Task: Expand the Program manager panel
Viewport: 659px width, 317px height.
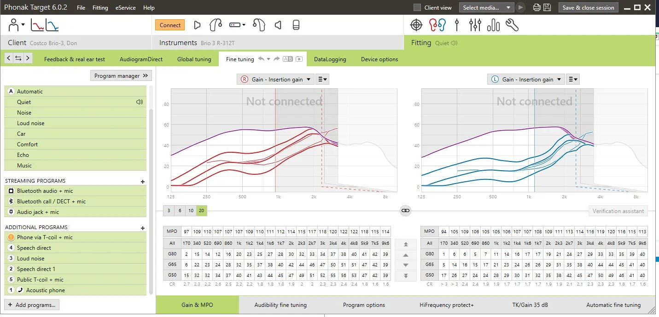Action: point(121,76)
